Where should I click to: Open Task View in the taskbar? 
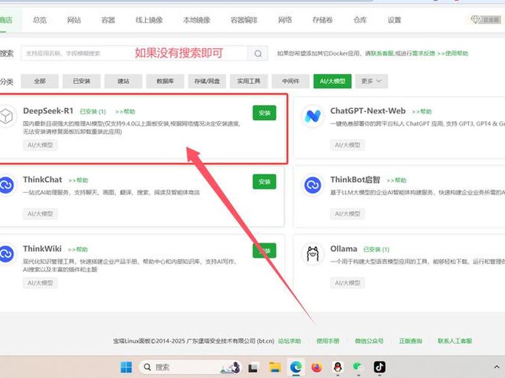click(x=254, y=367)
